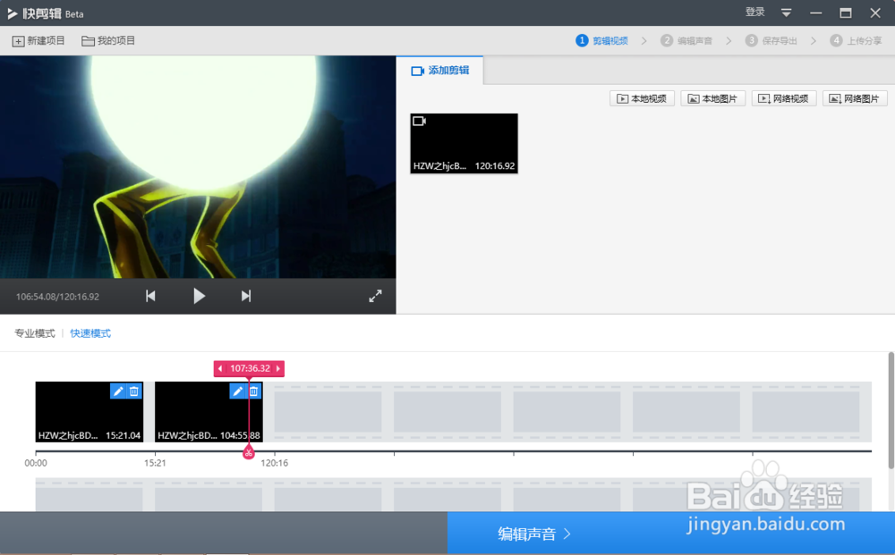
Task: Edit the 15:21.04 clip with pencil icon
Action: (x=117, y=391)
